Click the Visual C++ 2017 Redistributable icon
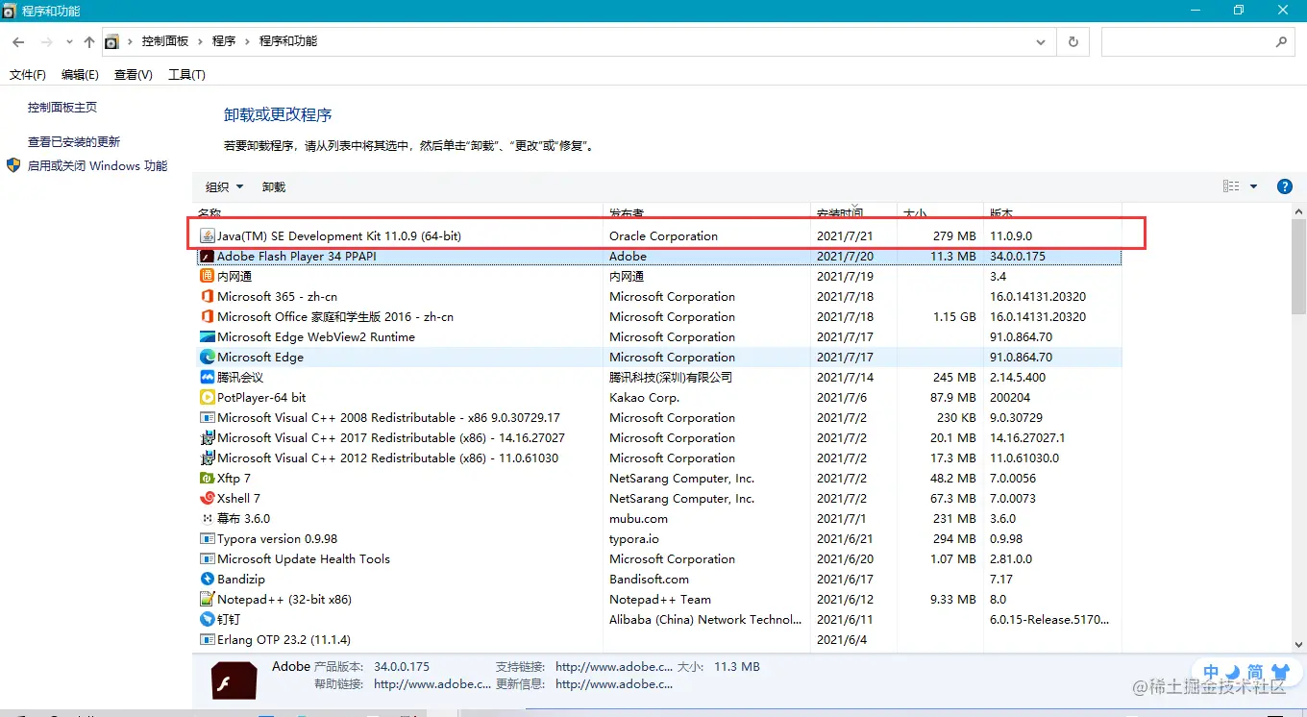This screenshot has width=1307, height=717. coord(207,438)
